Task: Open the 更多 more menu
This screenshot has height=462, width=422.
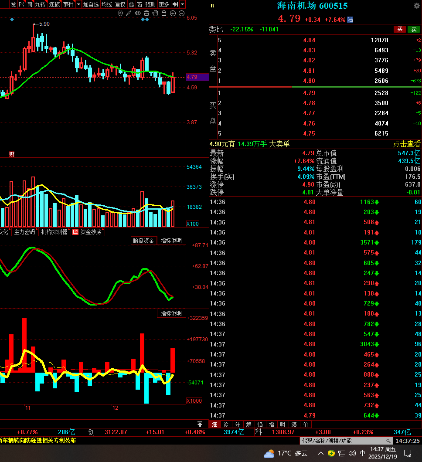Action: (164, 4)
